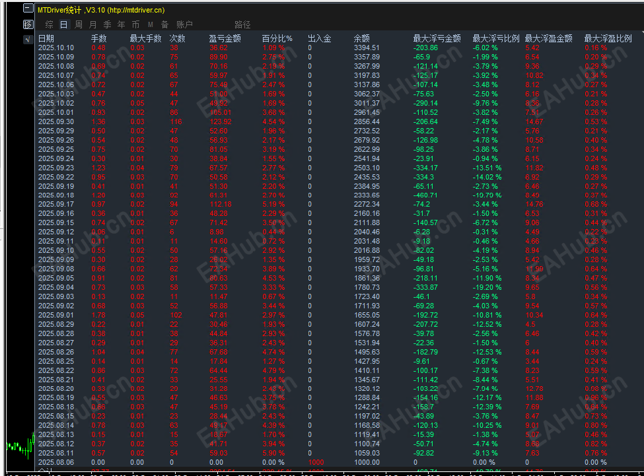The image size is (644, 476).
Task: Click the MTDriver统计 V3.10 title text
Action: (101, 10)
